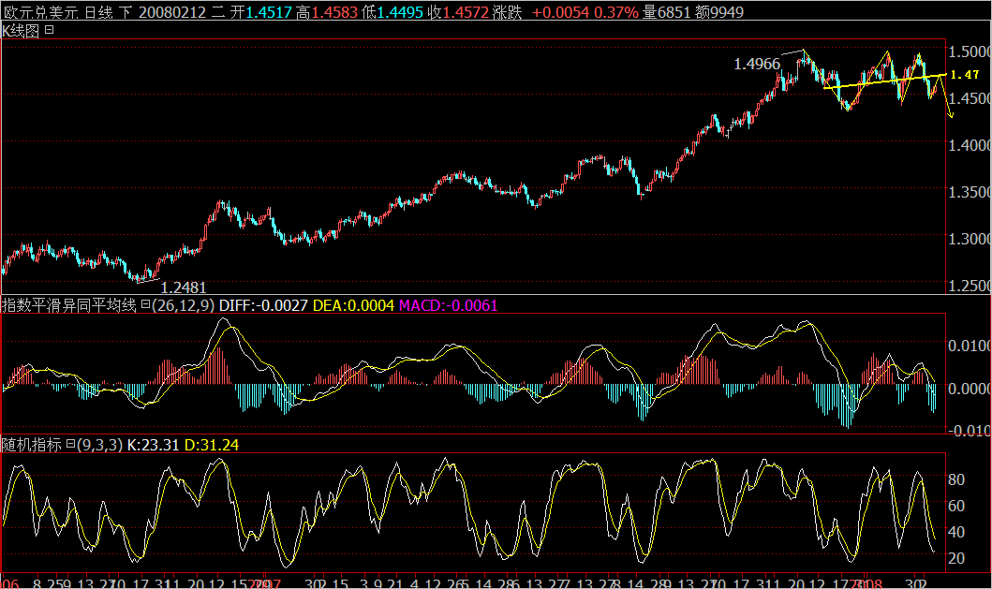Click the 指数平滑异同平均线 indicator name
Image resolution: width=992 pixels, height=589 pixels.
tap(69, 305)
